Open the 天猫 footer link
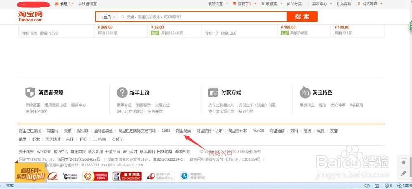The image size is (412, 189). tap(68, 131)
